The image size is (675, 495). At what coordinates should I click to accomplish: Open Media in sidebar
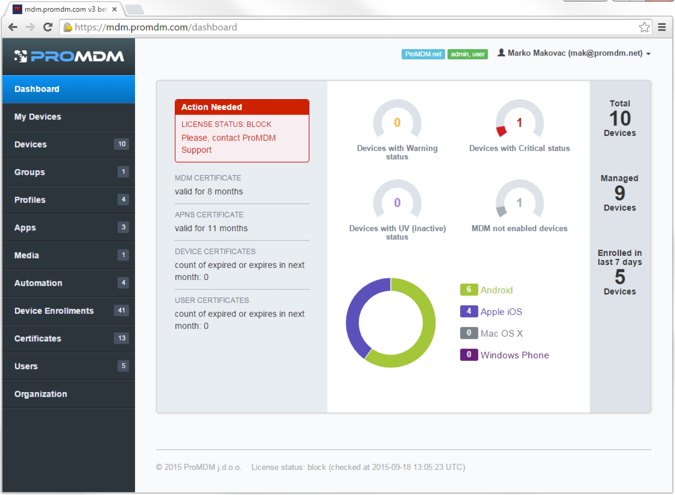tap(69, 255)
